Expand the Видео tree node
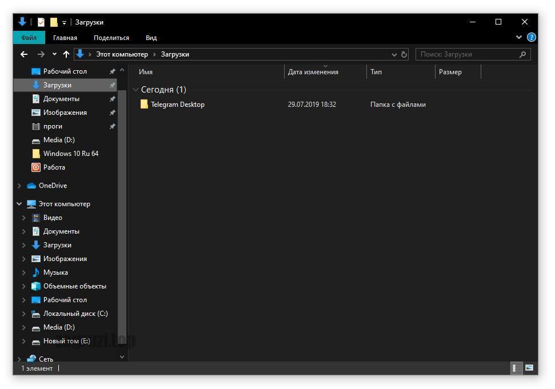This screenshot has width=555, height=389. [x=23, y=218]
